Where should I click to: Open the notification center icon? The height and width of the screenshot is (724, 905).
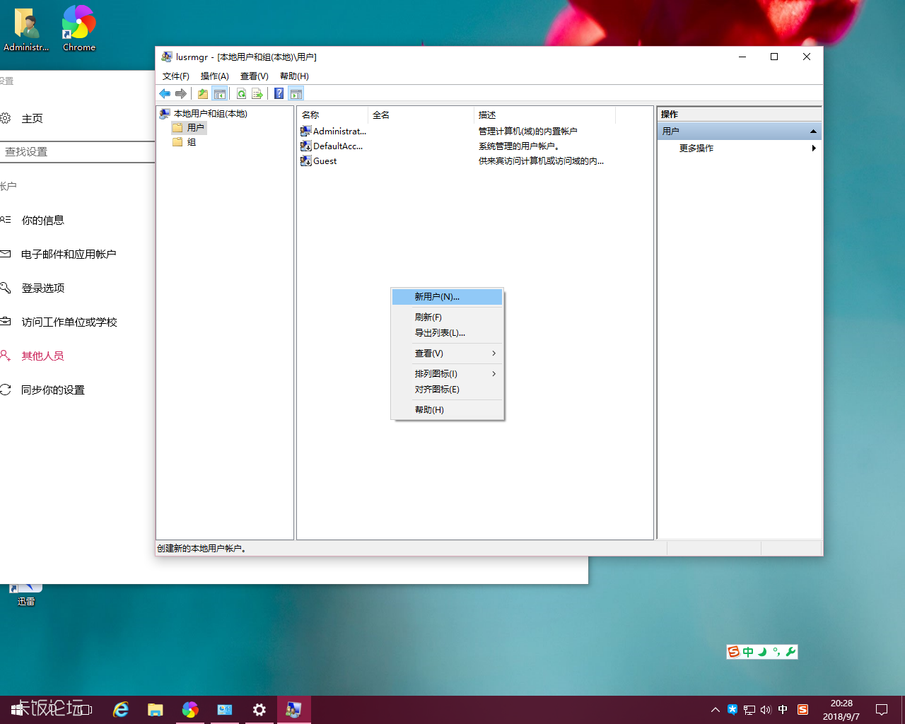[882, 710]
